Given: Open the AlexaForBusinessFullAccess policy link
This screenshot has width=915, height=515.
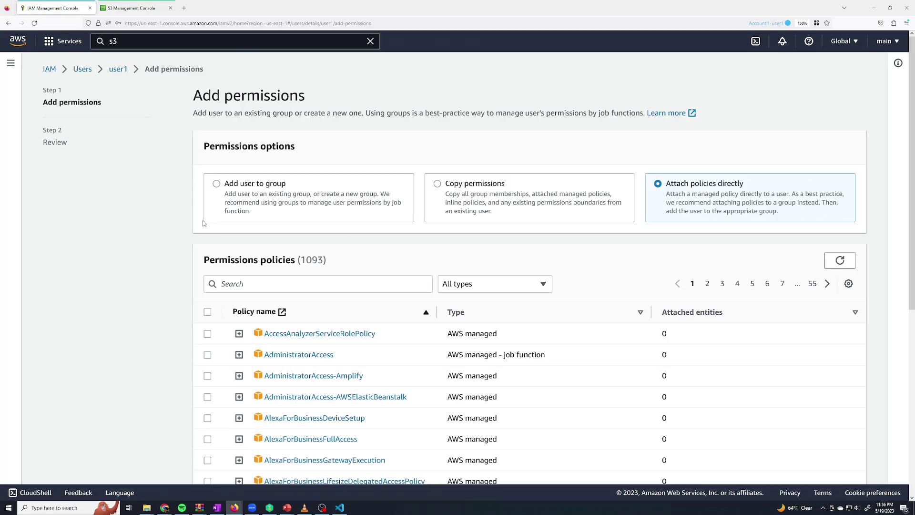Looking at the screenshot, I should [310, 439].
